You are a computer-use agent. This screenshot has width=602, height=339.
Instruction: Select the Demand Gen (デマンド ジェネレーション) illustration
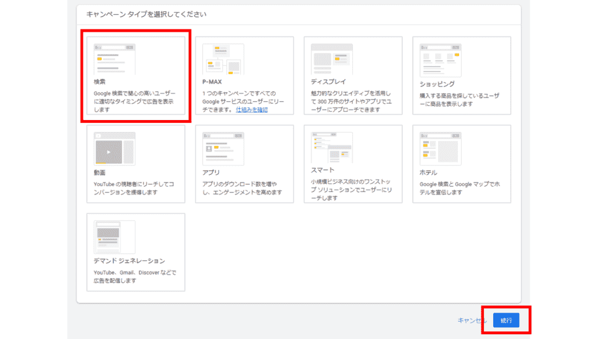click(114, 237)
